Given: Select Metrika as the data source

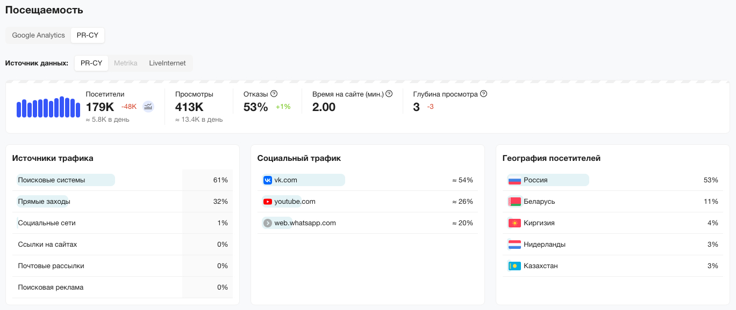Looking at the screenshot, I should (126, 63).
